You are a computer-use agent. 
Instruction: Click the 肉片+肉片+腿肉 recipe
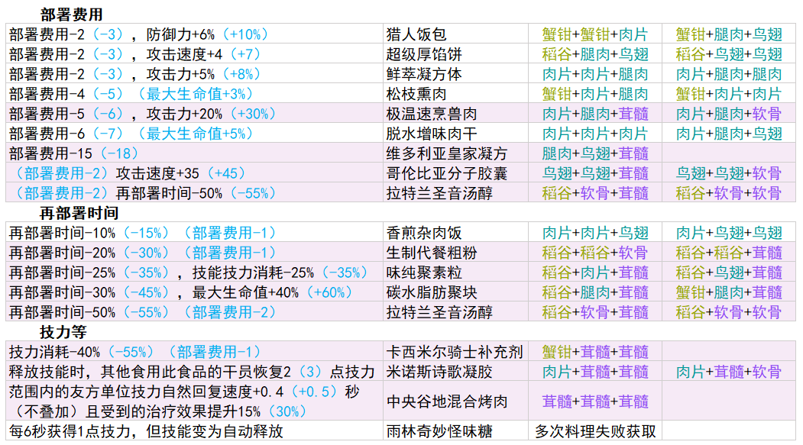tap(595, 74)
